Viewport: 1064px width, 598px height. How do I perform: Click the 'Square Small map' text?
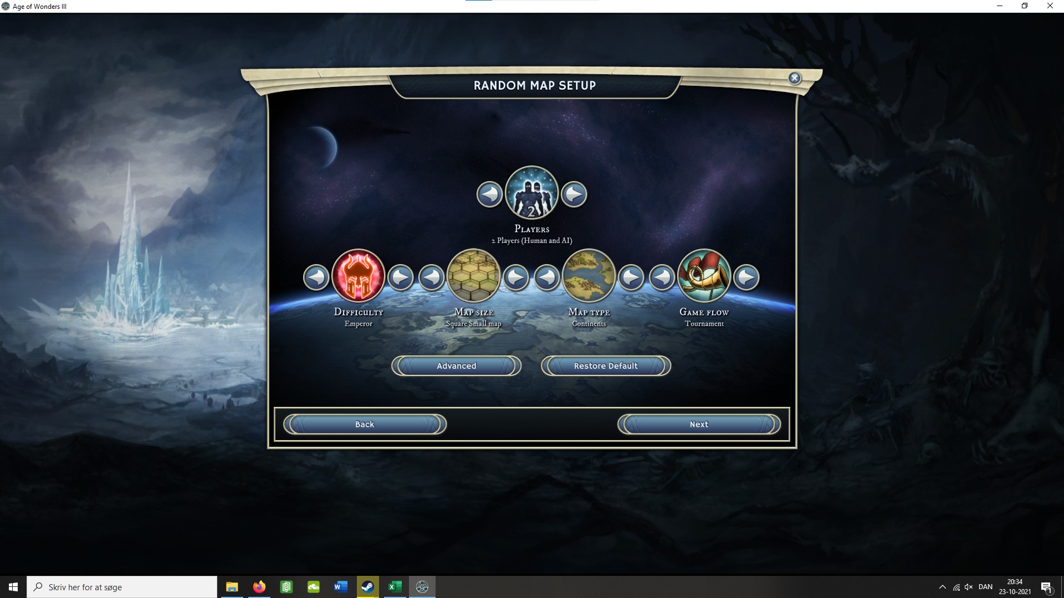(x=474, y=324)
